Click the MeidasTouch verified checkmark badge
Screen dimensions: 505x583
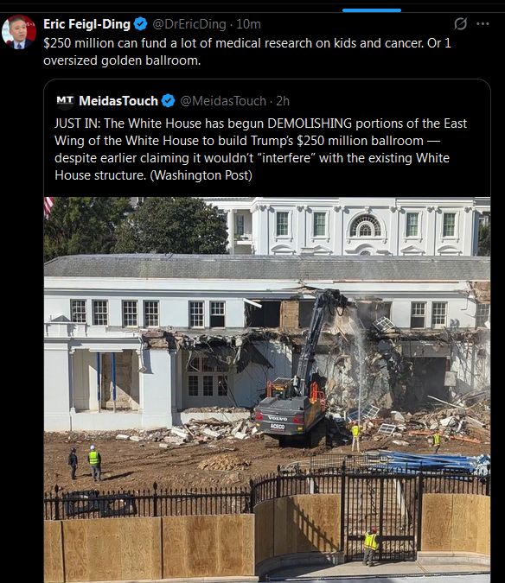(x=169, y=101)
